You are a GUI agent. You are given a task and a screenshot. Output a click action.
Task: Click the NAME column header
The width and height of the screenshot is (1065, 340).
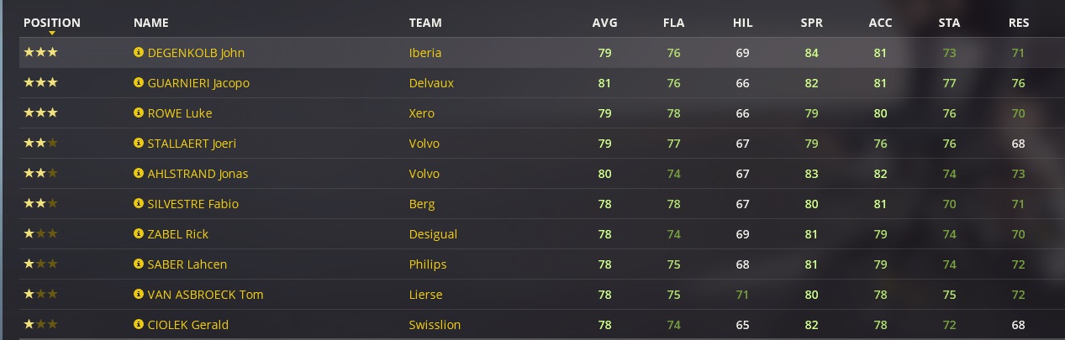point(151,23)
